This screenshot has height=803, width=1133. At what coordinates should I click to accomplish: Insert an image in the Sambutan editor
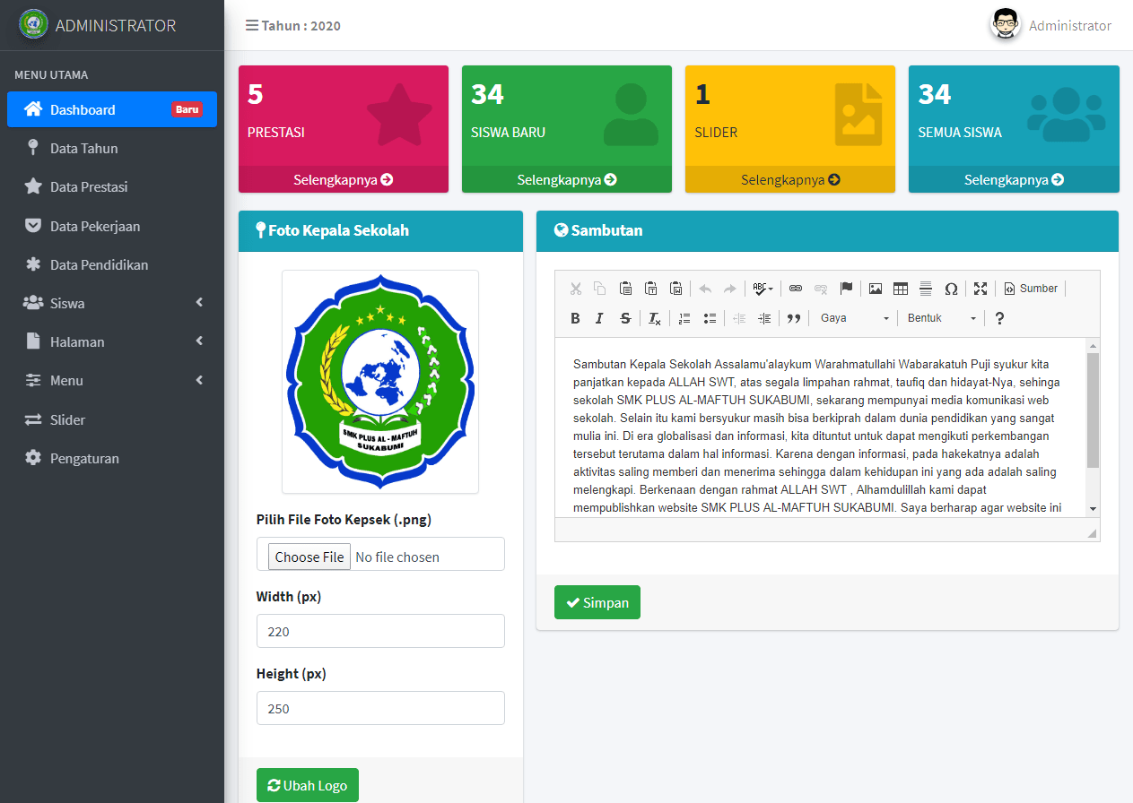pos(876,289)
